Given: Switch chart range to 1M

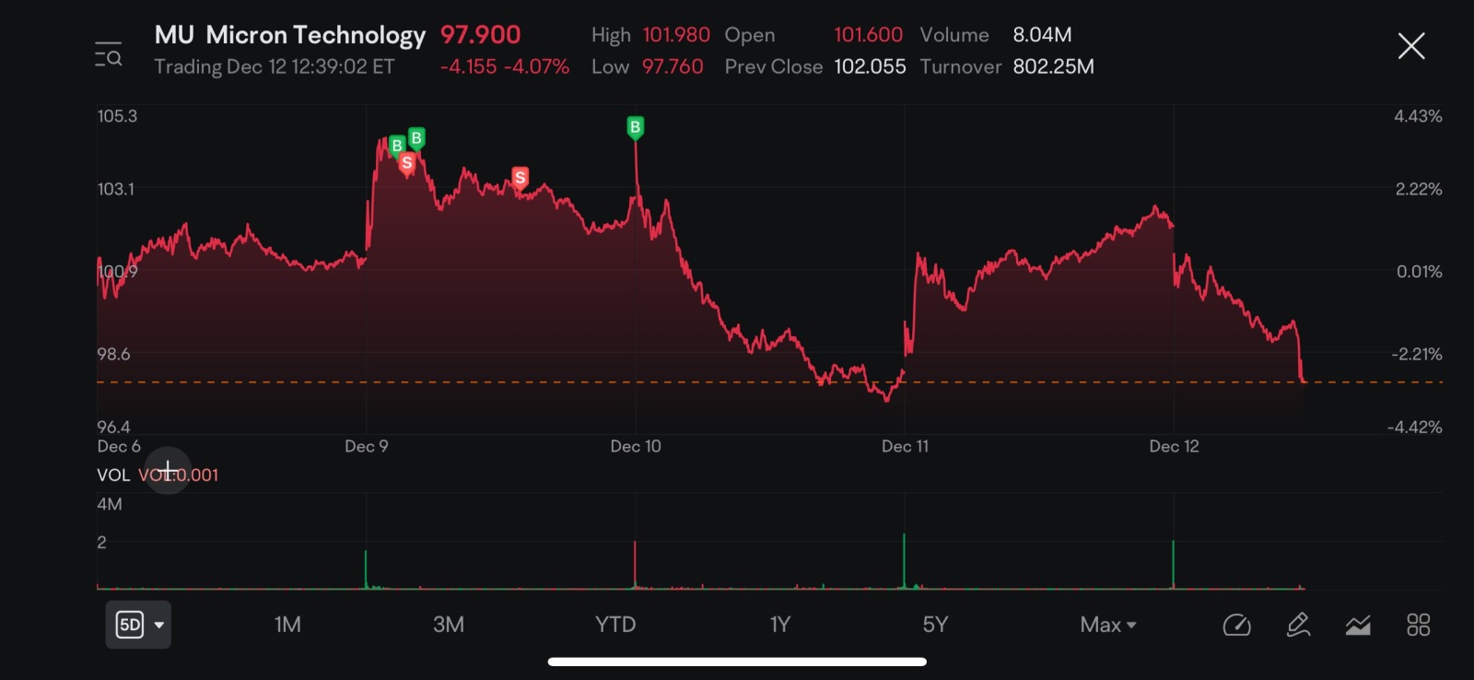Looking at the screenshot, I should point(287,625).
